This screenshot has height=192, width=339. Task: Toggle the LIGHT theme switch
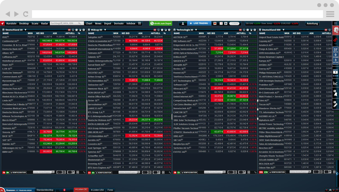coord(234,23)
